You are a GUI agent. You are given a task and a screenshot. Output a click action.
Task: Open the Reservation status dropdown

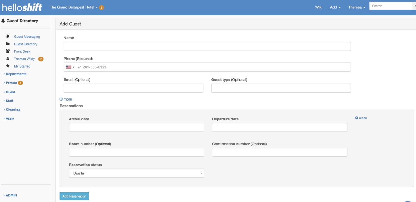(x=136, y=173)
